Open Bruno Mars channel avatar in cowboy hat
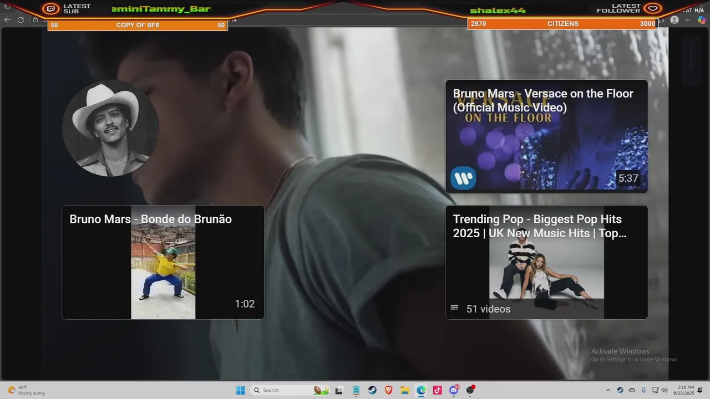This screenshot has width=710, height=399. point(110,129)
